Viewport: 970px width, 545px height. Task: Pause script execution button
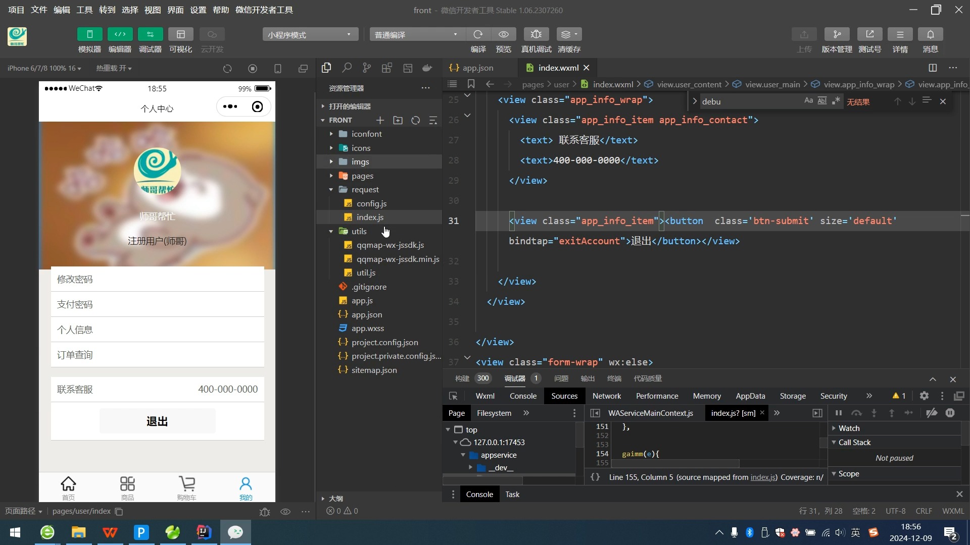click(839, 413)
